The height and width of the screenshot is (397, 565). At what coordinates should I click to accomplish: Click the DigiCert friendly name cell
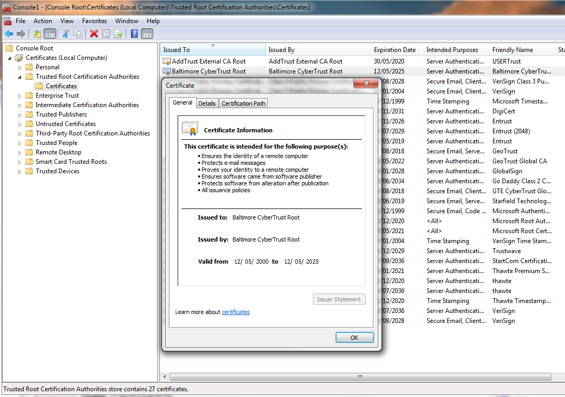[504, 111]
